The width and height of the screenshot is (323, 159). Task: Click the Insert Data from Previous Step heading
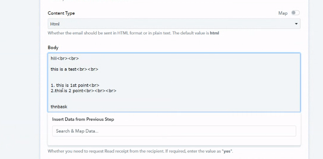click(83, 119)
